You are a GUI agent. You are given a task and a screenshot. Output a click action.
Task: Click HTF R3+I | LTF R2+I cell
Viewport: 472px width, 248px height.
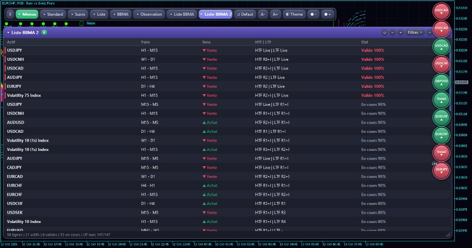point(272,149)
